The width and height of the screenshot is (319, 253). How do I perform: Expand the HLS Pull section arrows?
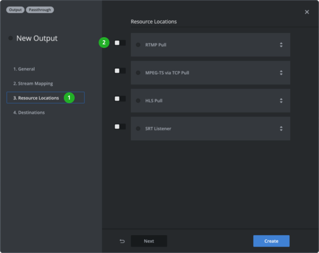pos(281,100)
